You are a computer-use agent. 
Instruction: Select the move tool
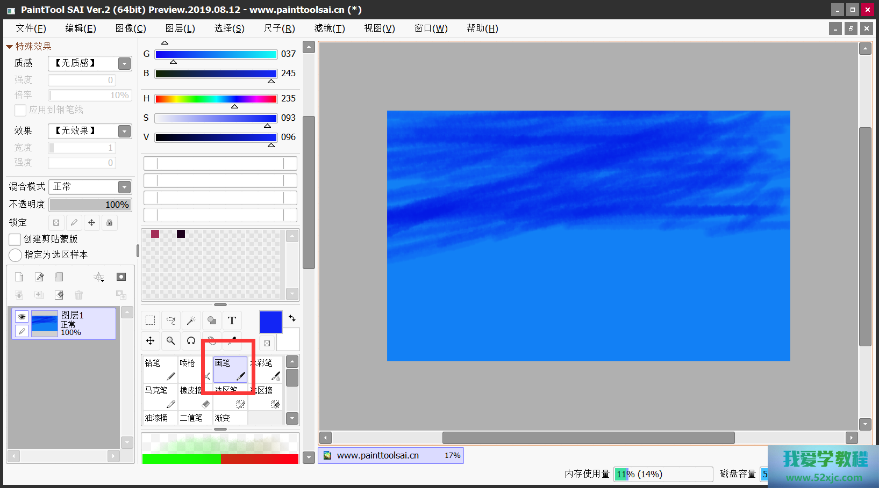click(x=150, y=341)
